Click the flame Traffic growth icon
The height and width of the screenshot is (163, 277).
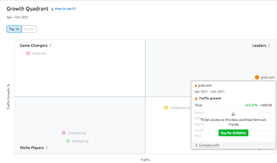point(196,98)
